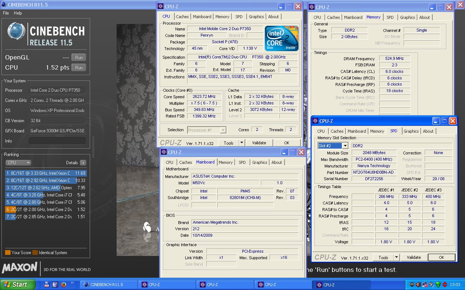Open Tools dropdown arrow in SPD window
The width and height of the screenshot is (465, 290).
[x=397, y=258]
